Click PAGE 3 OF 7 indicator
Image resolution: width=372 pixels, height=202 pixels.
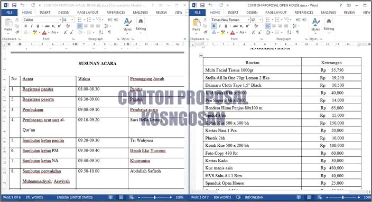click(x=200, y=197)
